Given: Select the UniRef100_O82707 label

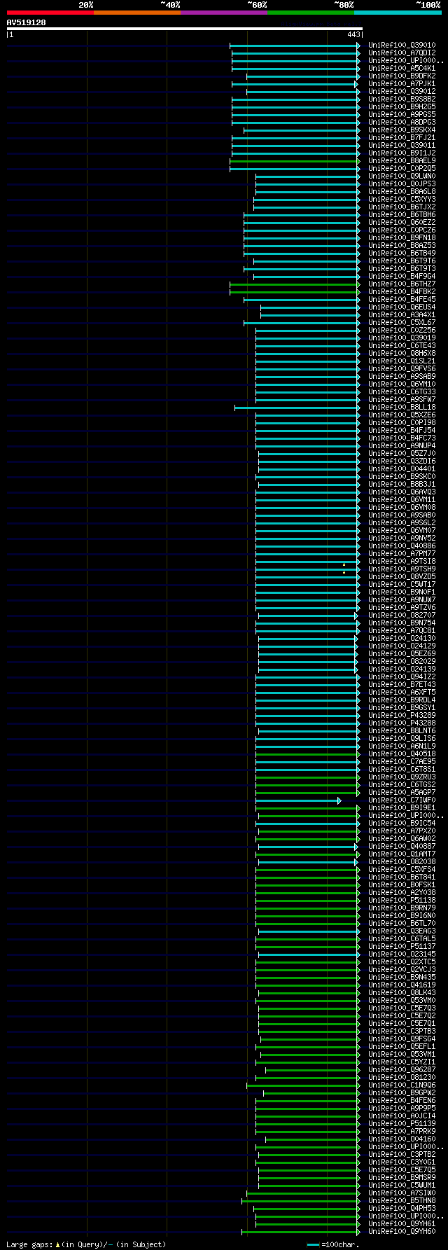Looking at the screenshot, I should click(x=402, y=616).
